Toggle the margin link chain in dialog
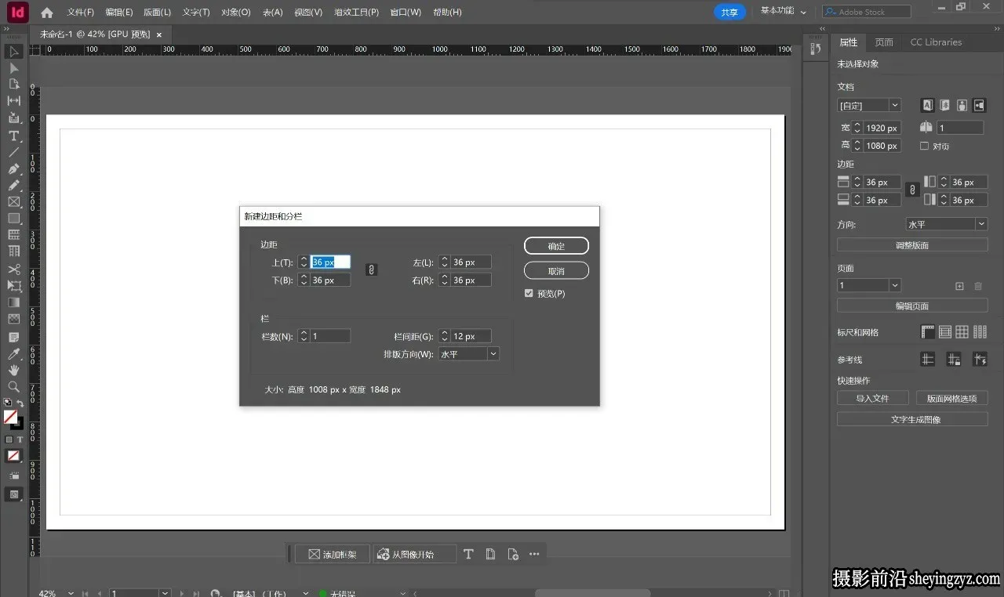The width and height of the screenshot is (1004, 597). tap(372, 270)
